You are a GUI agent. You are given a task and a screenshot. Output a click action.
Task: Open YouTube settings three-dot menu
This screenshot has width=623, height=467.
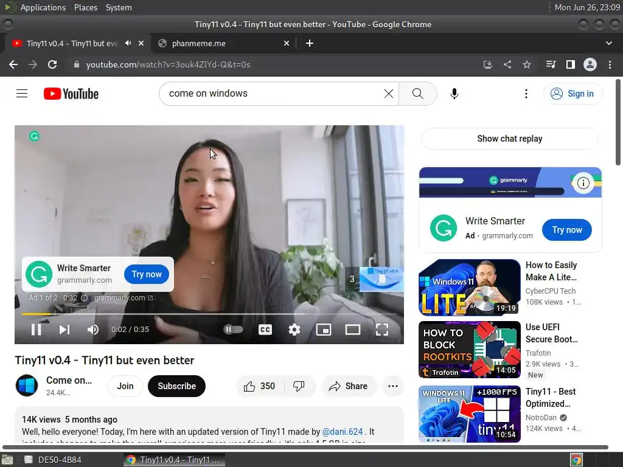[x=526, y=94]
